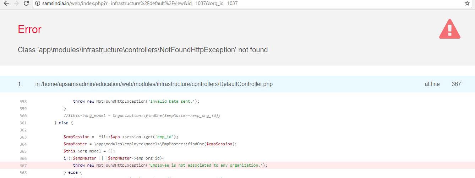This screenshot has width=475, height=178.
Task: Bookmark this page with the star icon
Action: [x=467, y=3]
